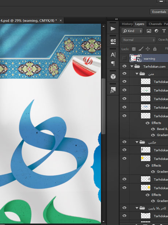Hide the عکس group
Viewport: 168px width, 225px height.
125,142
